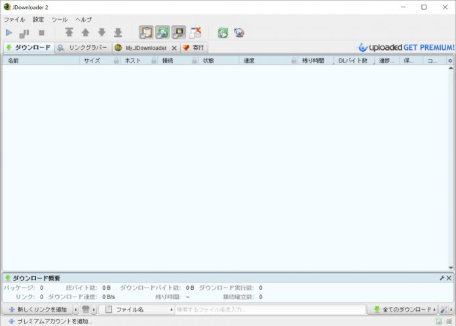
Task: Toggle lock icon on 接続 column
Action: click(195, 60)
